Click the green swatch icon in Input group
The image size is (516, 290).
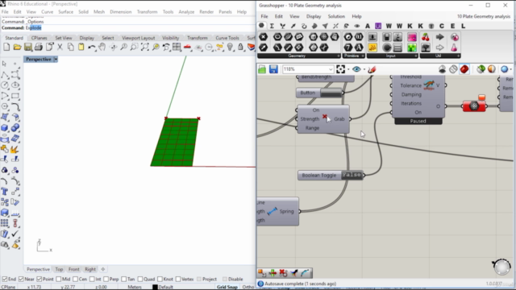[412, 48]
